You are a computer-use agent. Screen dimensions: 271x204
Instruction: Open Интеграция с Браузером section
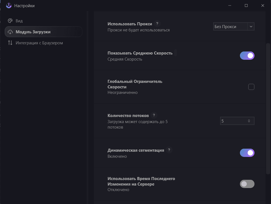coord(39,43)
